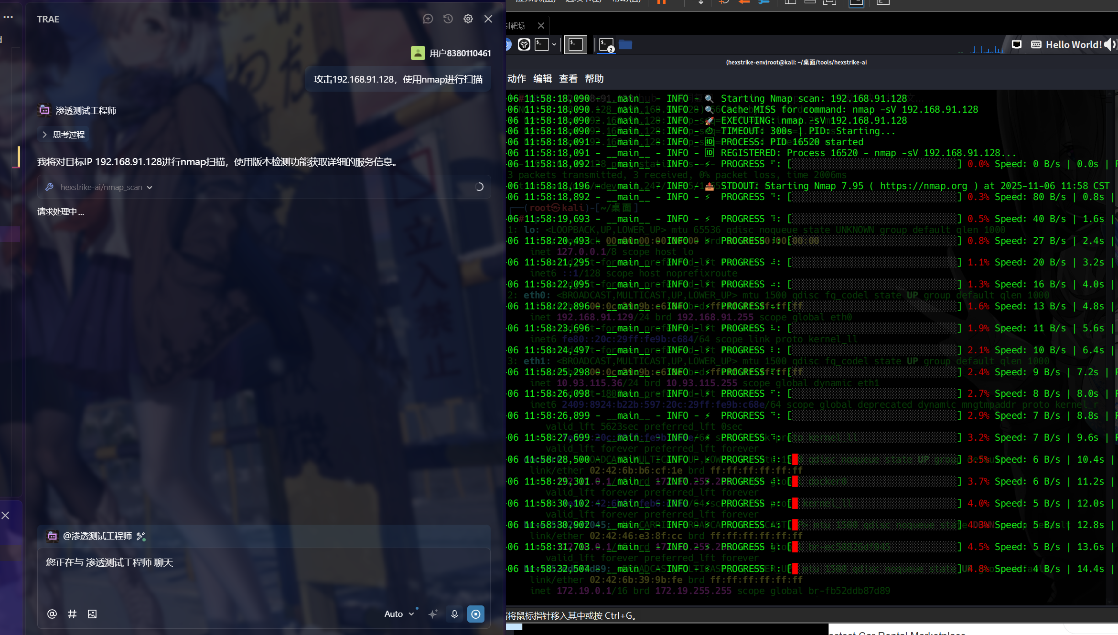
Task: Toggle Kali volume speaker icon
Action: tap(1109, 45)
